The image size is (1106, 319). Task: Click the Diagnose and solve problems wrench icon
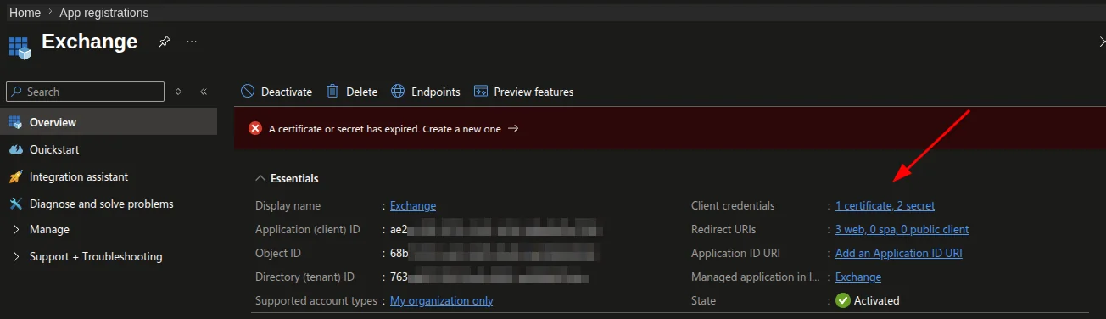coord(15,204)
